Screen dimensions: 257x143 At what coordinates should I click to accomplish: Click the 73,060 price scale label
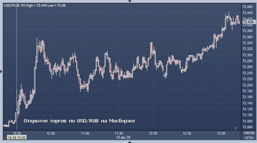pos(247,127)
